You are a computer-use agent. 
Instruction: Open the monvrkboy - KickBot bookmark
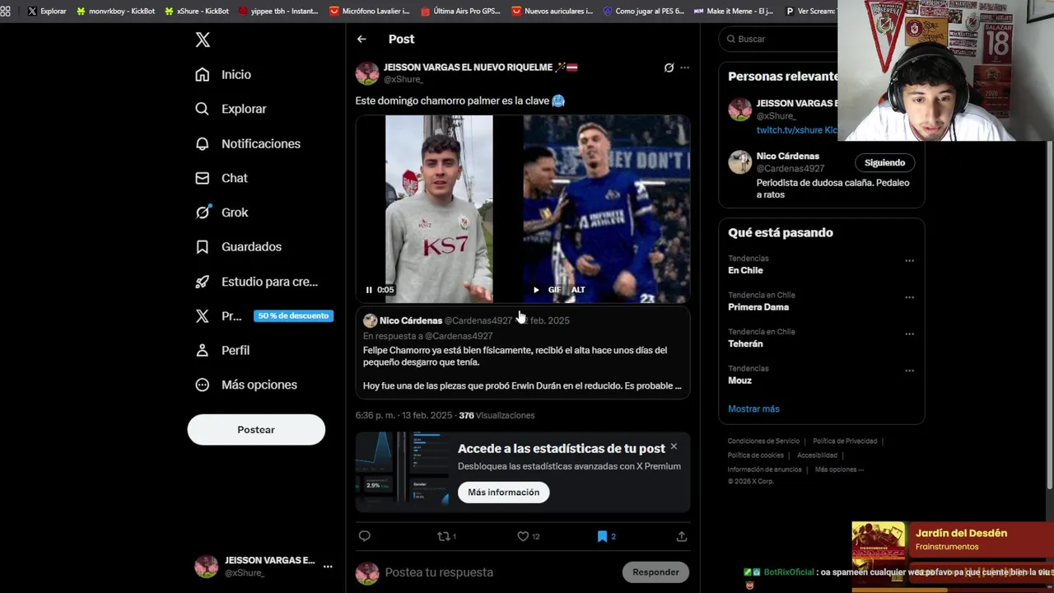(115, 11)
